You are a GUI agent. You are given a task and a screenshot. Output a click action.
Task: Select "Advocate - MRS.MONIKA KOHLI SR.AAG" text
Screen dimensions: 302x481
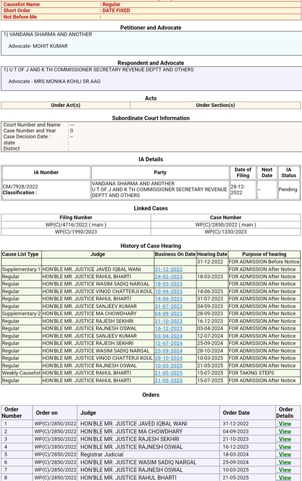pos(54,81)
